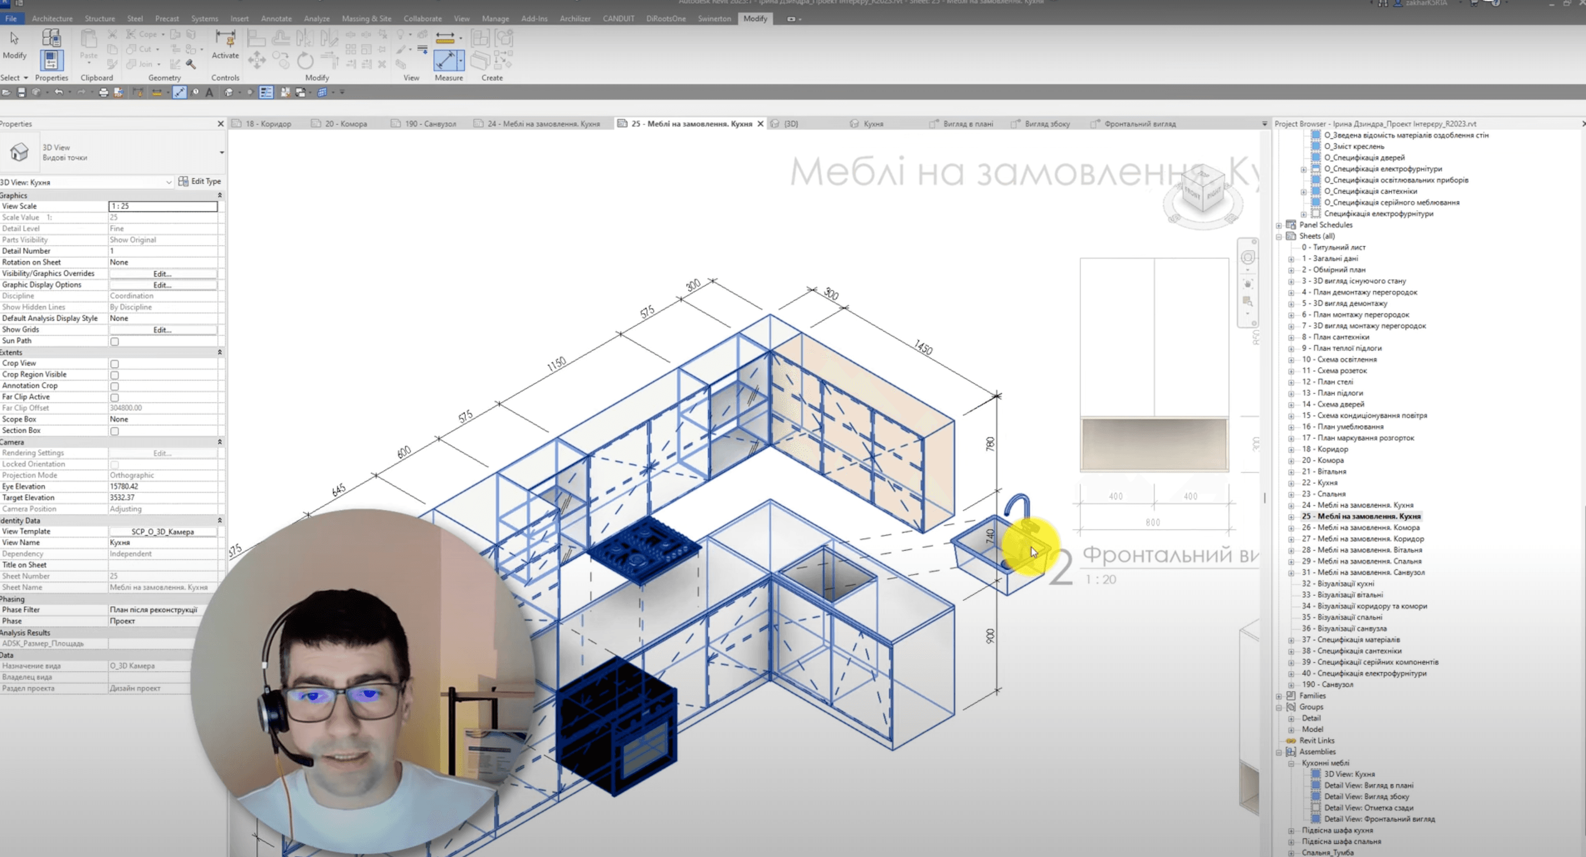Toggle Crop Region Visible checkbox

[115, 375]
